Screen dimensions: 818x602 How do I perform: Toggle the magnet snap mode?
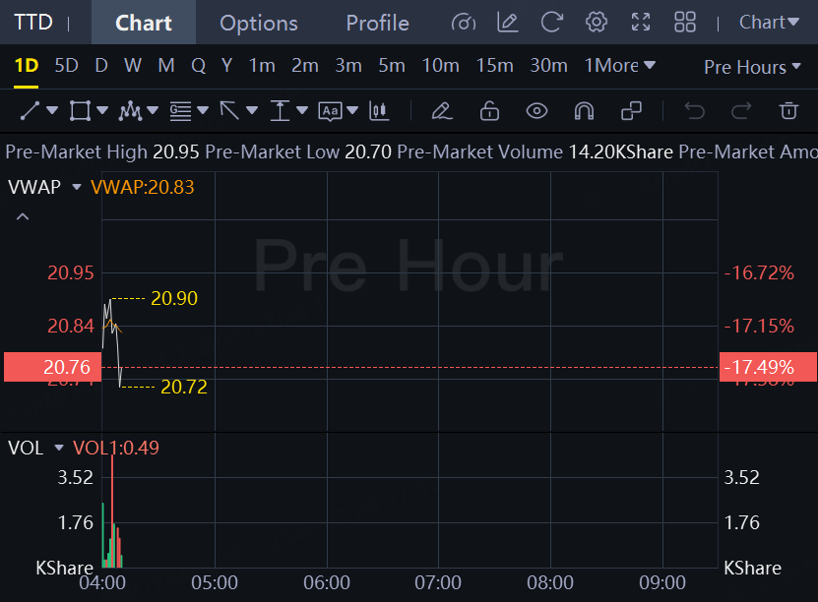(x=584, y=111)
